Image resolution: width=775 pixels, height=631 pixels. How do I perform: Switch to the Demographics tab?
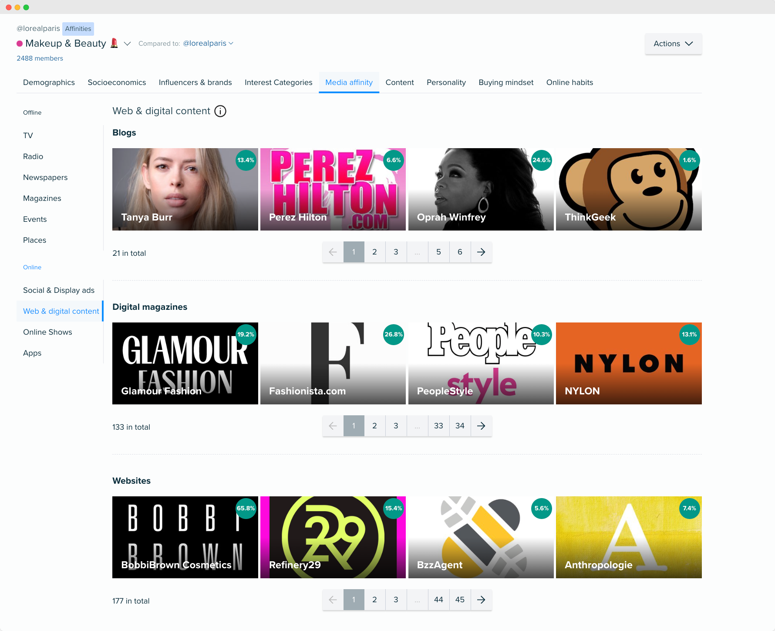point(49,82)
